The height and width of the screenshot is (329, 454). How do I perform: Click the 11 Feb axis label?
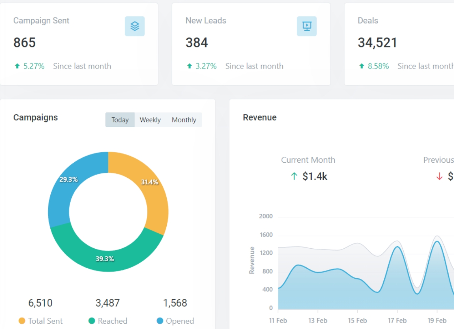click(x=278, y=320)
